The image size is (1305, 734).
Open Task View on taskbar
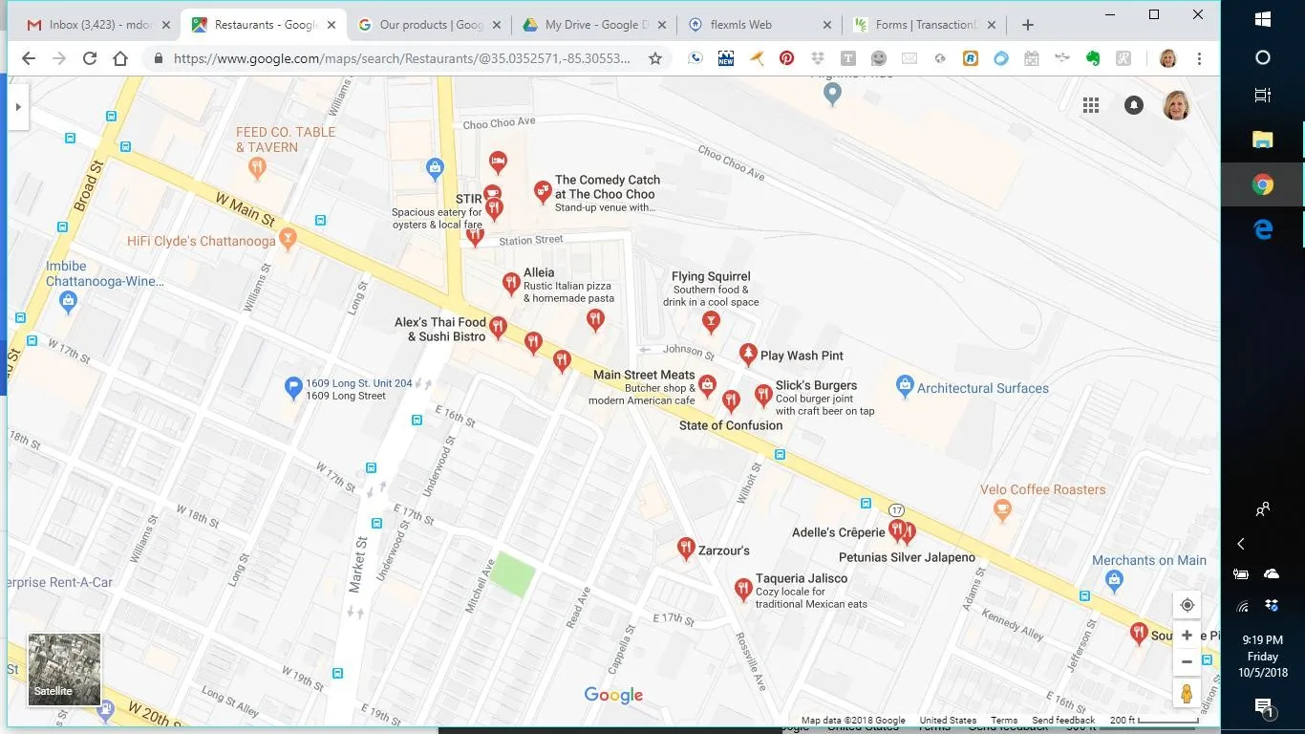pyautogui.click(x=1263, y=95)
